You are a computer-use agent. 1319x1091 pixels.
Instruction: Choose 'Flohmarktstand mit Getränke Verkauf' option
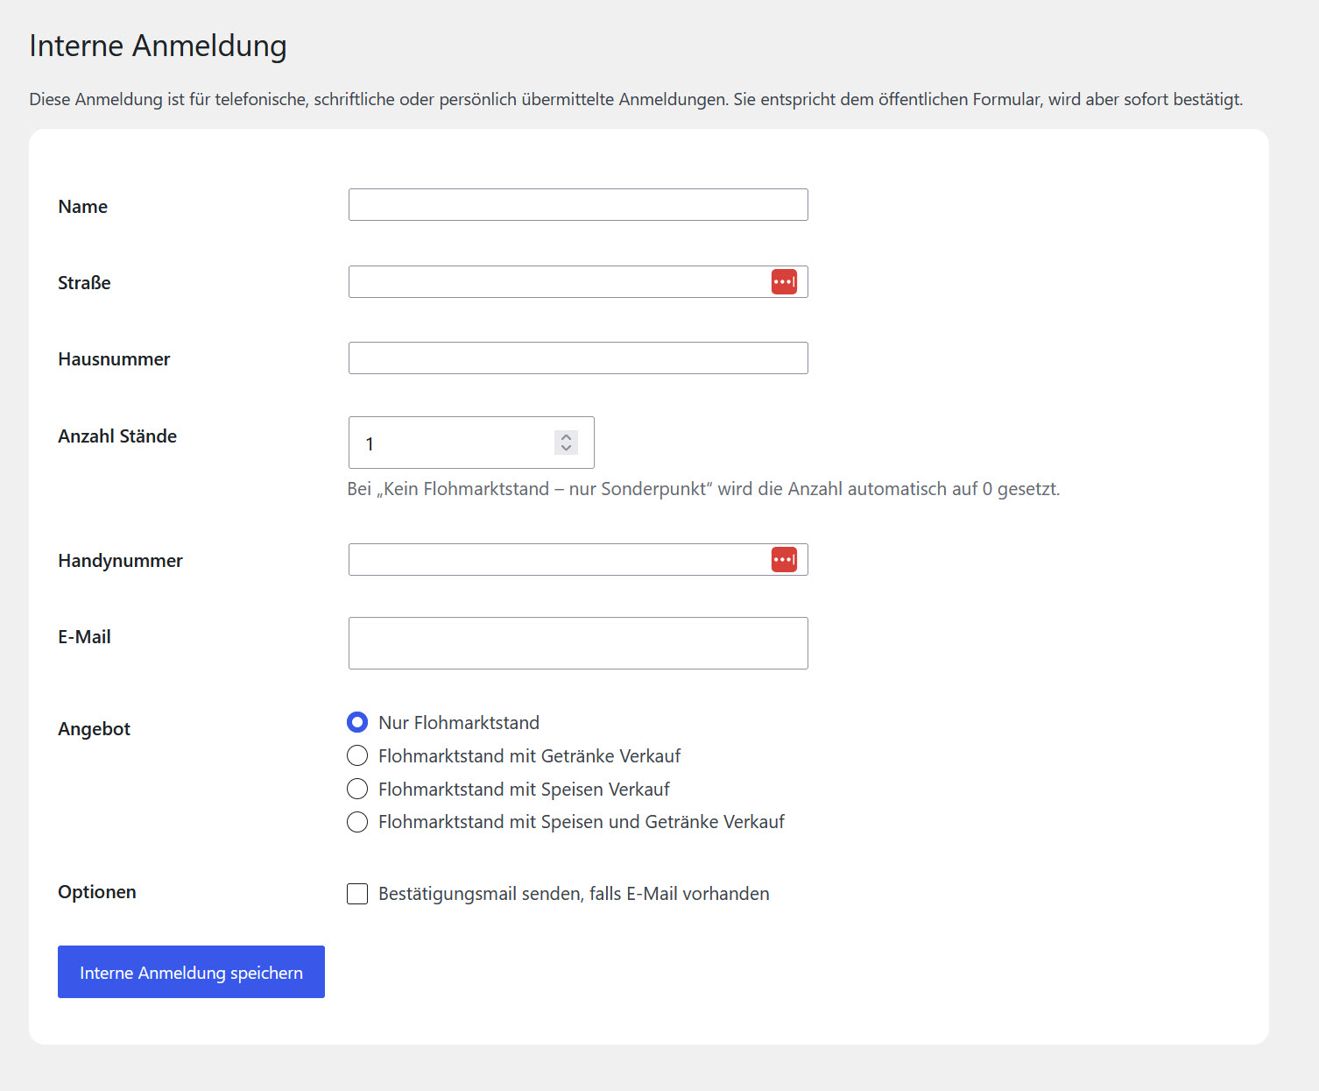pyautogui.click(x=357, y=755)
